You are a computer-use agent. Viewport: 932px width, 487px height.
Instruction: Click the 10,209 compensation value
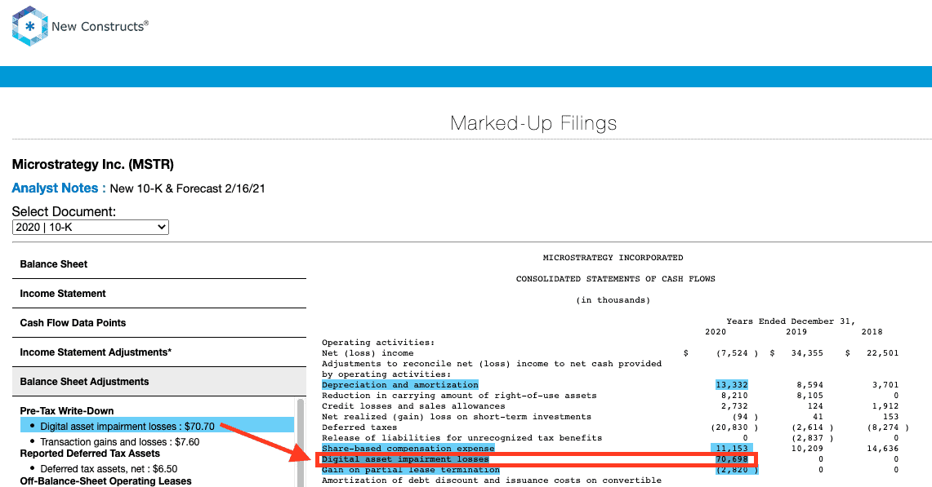(x=807, y=449)
